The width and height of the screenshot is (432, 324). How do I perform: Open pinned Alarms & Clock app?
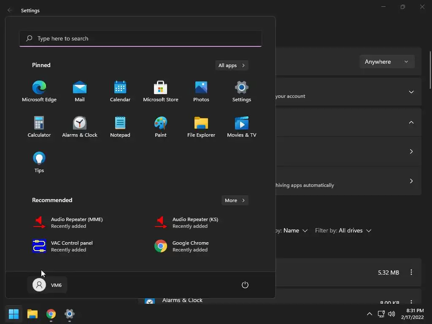point(80,127)
